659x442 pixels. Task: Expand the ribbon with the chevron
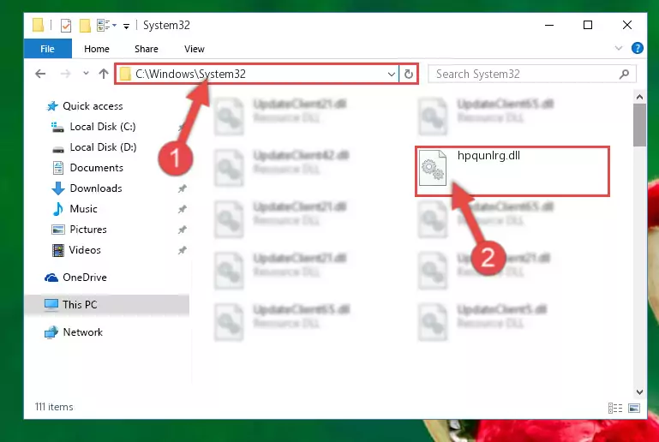point(618,48)
